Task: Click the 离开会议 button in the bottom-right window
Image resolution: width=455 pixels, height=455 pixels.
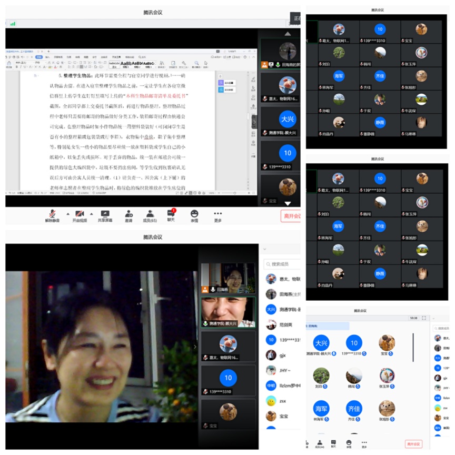Action: (413, 444)
